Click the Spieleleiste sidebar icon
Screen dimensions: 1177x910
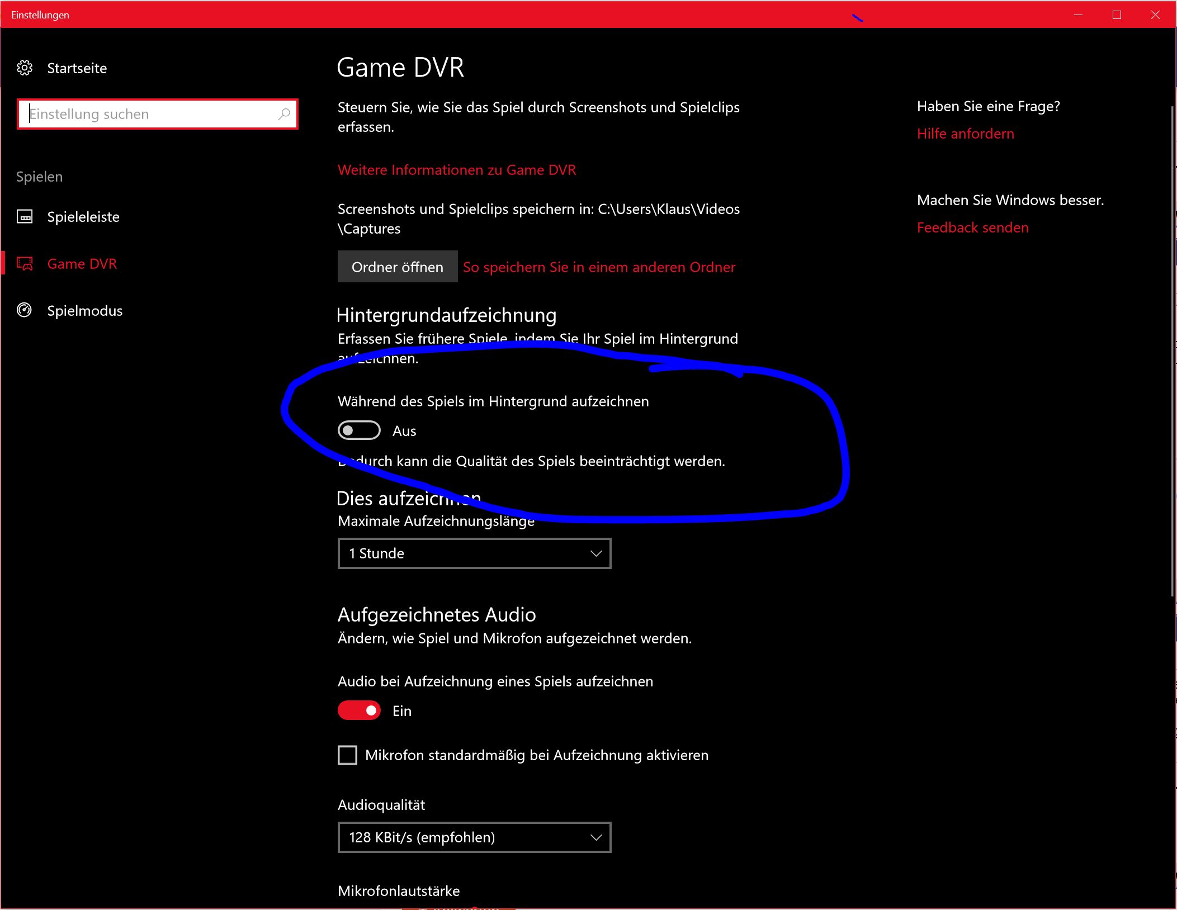[25, 217]
